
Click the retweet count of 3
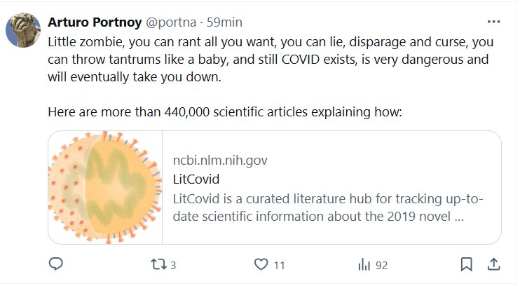[173, 265]
